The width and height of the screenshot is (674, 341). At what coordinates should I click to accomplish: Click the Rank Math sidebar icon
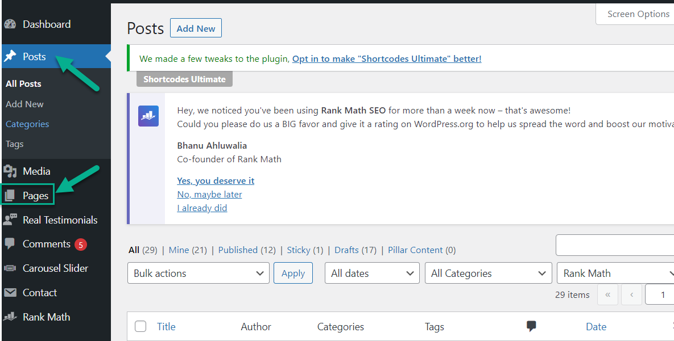(x=10, y=317)
